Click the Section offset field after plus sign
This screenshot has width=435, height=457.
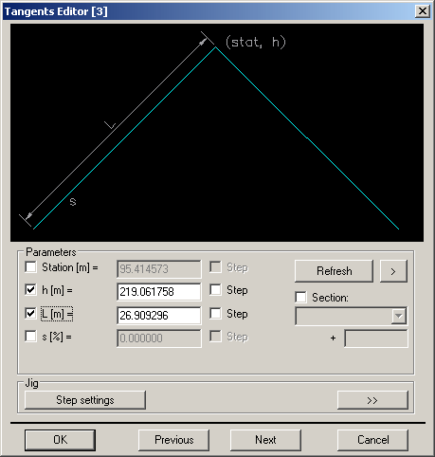(x=376, y=338)
